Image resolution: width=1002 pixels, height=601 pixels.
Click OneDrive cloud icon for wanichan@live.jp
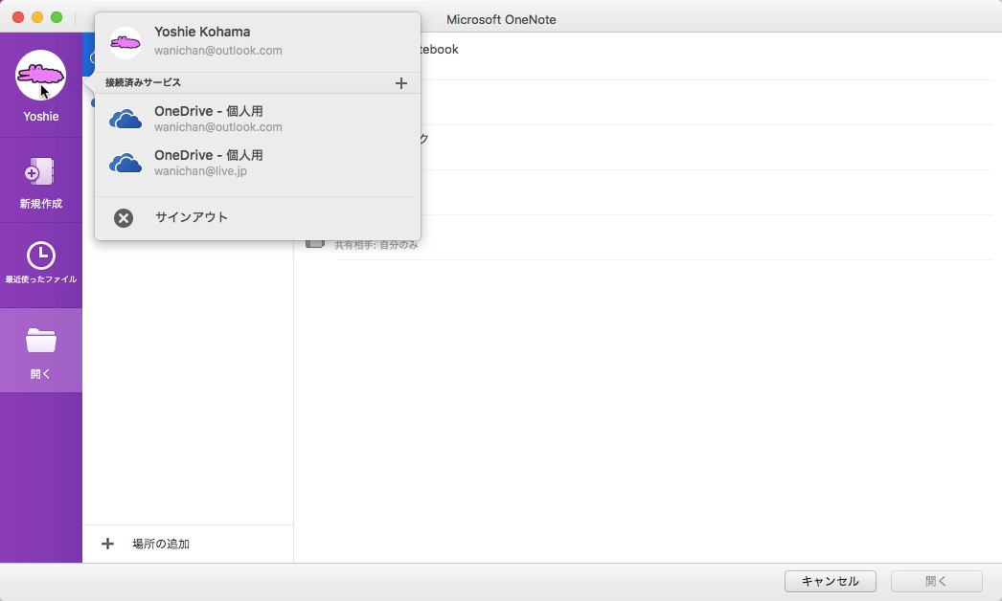point(125,163)
